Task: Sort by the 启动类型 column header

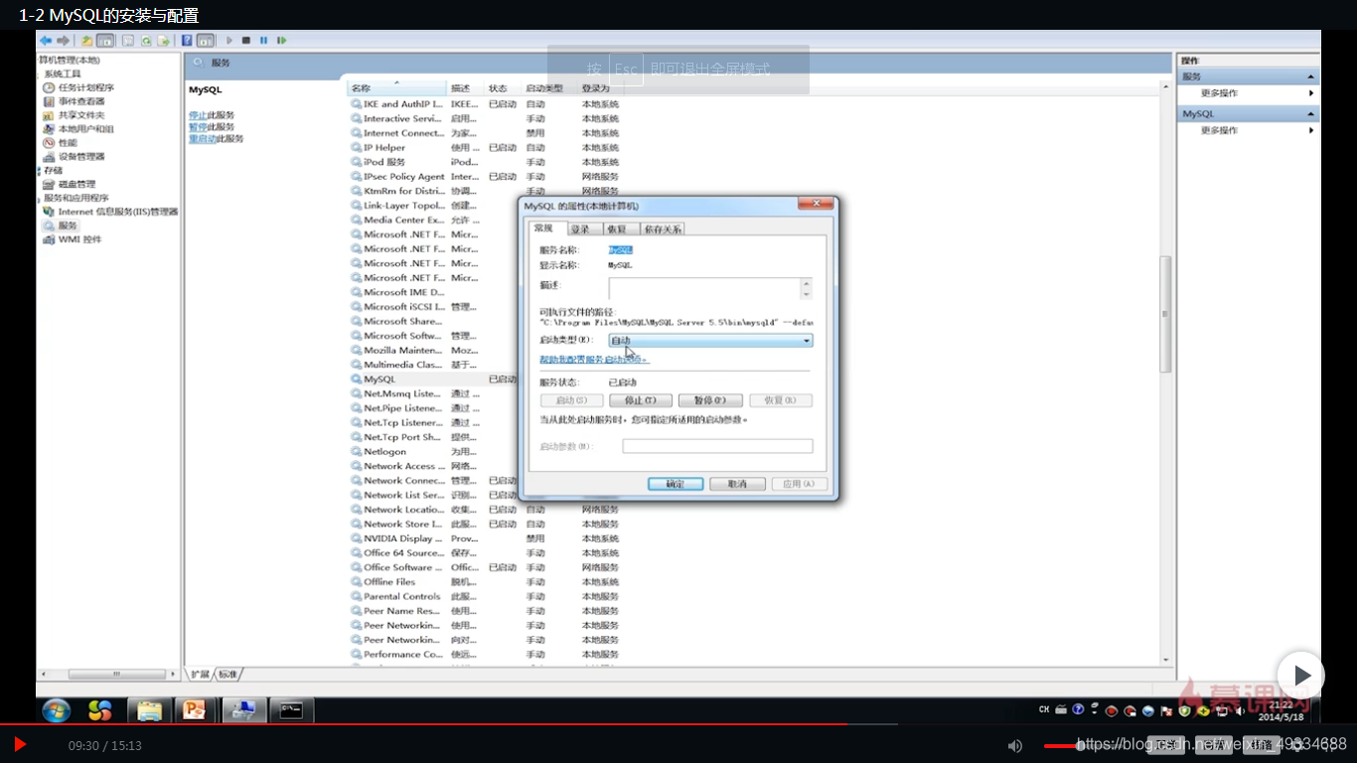Action: (x=550, y=88)
